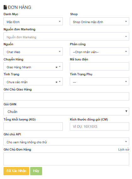Expand the Chuyển Hàng dropdown arrow
The width and height of the screenshot is (132, 179).
click(x=60, y=66)
